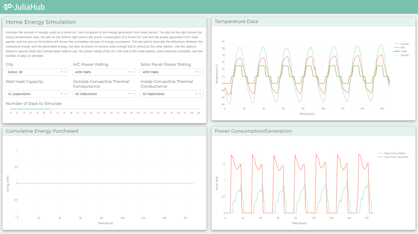Hide the Inside trace in temperature legend
This screenshot has height=234, width=418.
403,51
